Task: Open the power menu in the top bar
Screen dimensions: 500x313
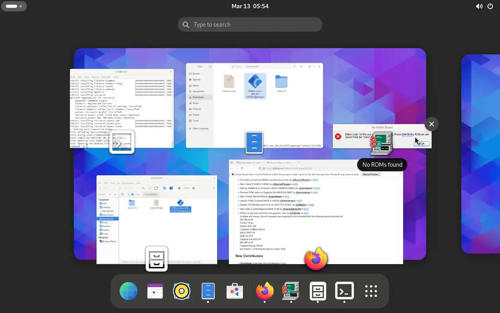Action: point(491,6)
